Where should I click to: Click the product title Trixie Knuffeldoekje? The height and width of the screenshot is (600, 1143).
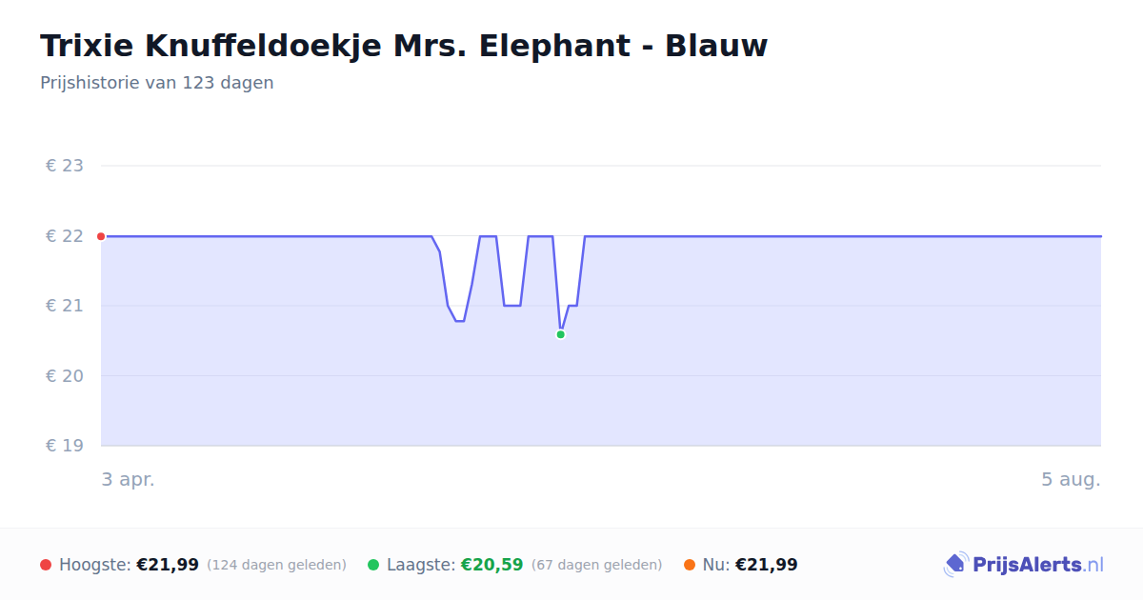(x=404, y=45)
